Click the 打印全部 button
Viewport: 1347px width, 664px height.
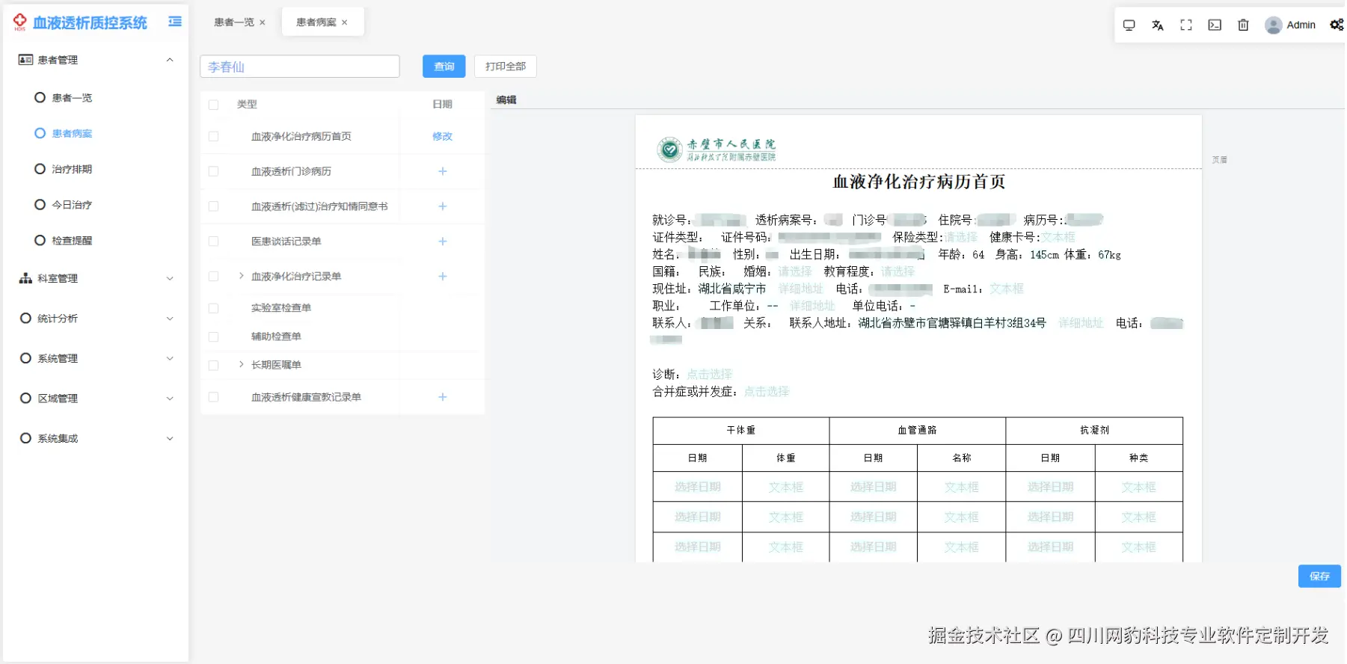coord(506,67)
